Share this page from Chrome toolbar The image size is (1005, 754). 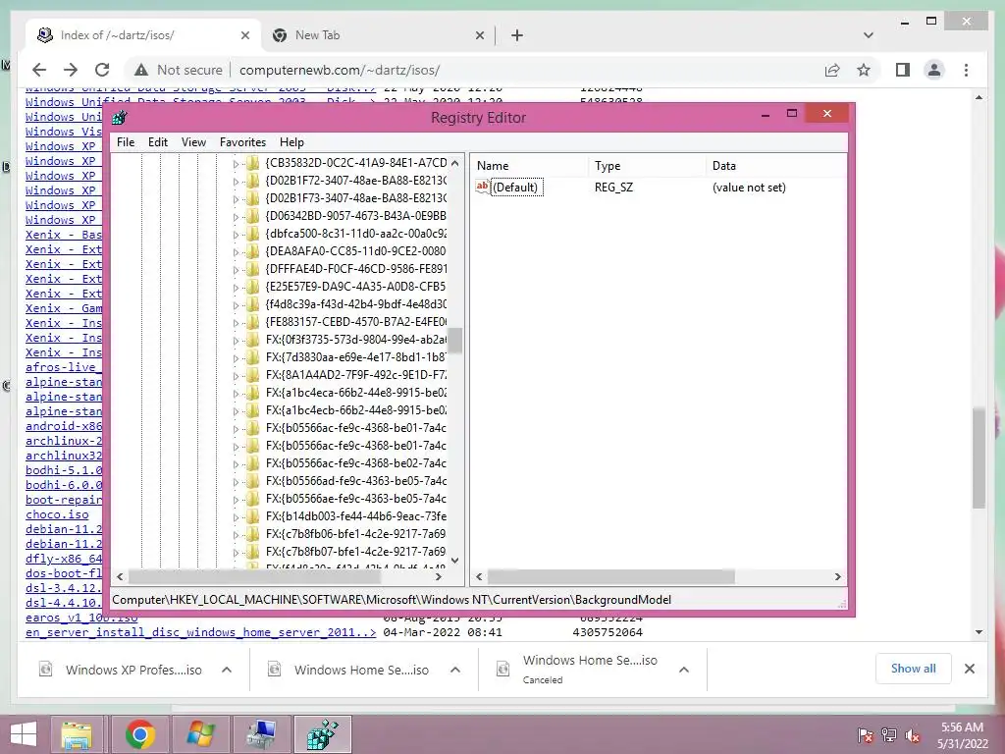(x=832, y=70)
